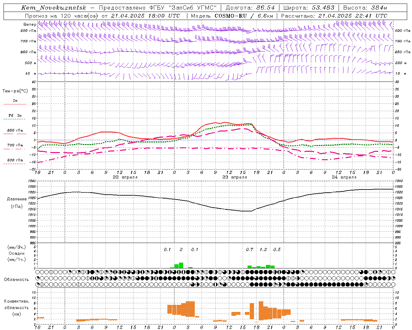Click the "Ветер" wind panel label
Screen dimensions: 412x330
coord(30,24)
